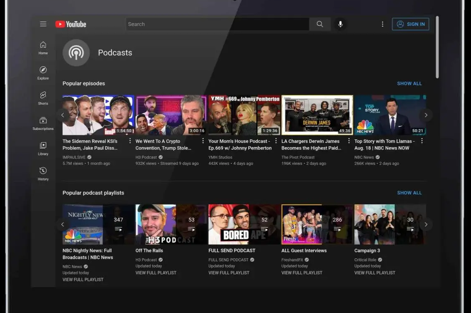Open 'The Sidemen Reveal KSI's Problem' title
Image resolution: width=471 pixels, height=313 pixels.
90,144
